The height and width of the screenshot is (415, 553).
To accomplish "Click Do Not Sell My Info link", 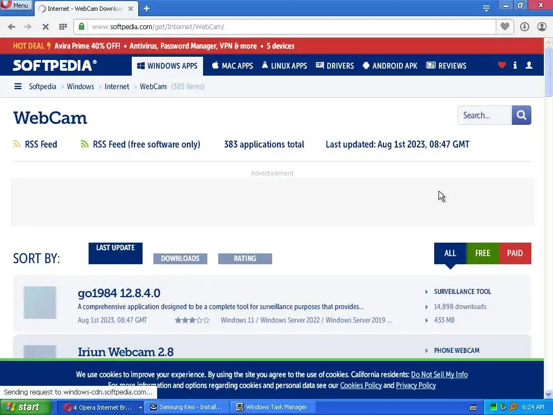I will click(x=439, y=374).
